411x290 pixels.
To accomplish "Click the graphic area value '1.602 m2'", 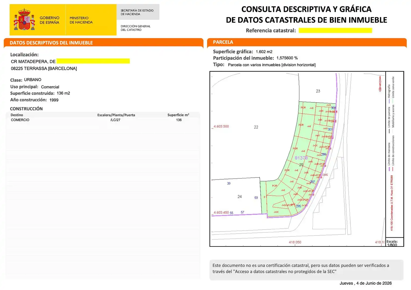I will [x=264, y=52].
